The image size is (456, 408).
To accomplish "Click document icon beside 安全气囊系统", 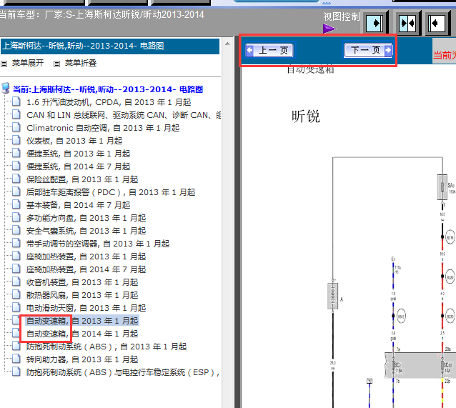I will pos(16,230).
